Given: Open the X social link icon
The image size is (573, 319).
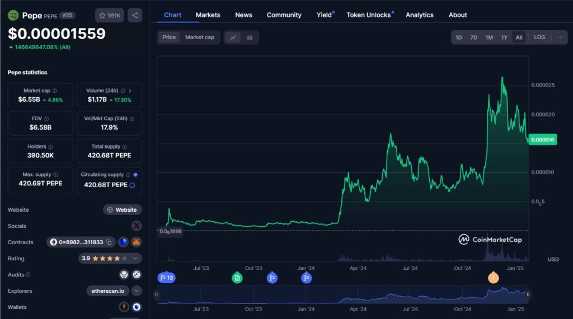Looking at the screenshot, I should 137,226.
